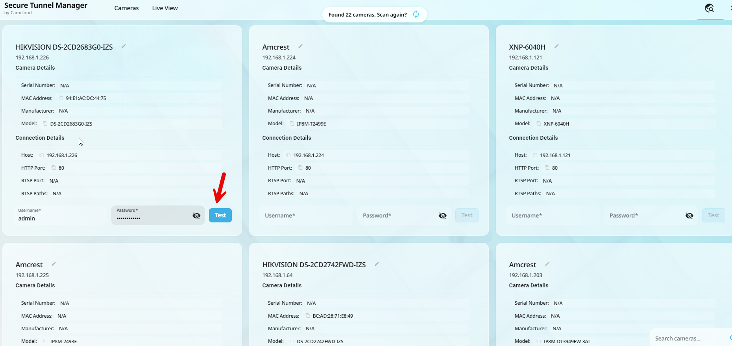Toggle password visibility for XNP-6040H

point(689,216)
